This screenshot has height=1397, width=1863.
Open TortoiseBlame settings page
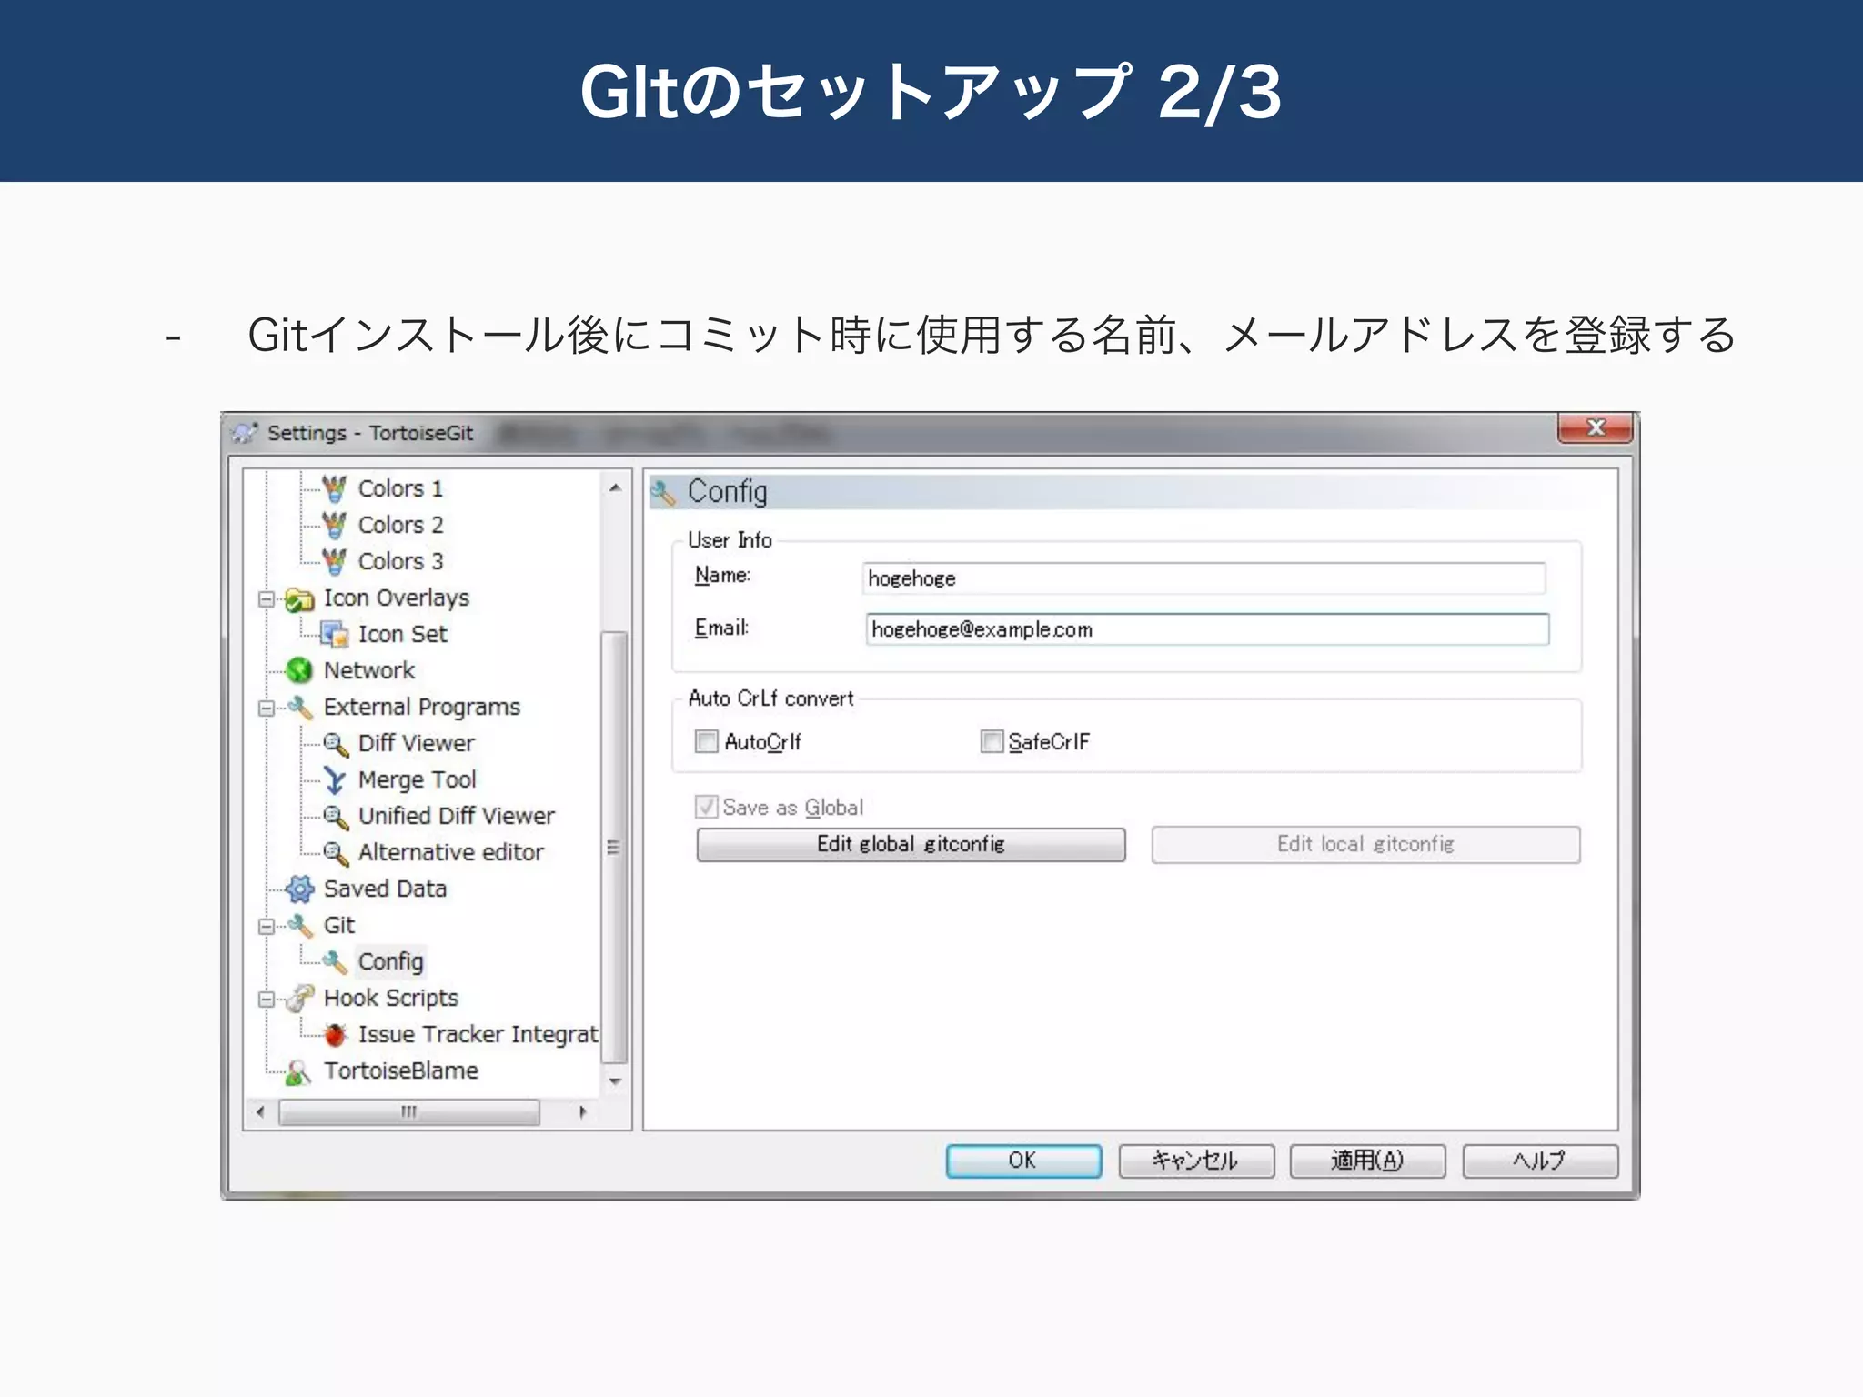[401, 1070]
